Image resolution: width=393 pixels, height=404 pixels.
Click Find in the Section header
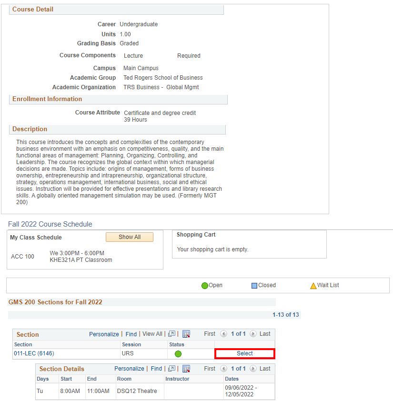coord(131,334)
